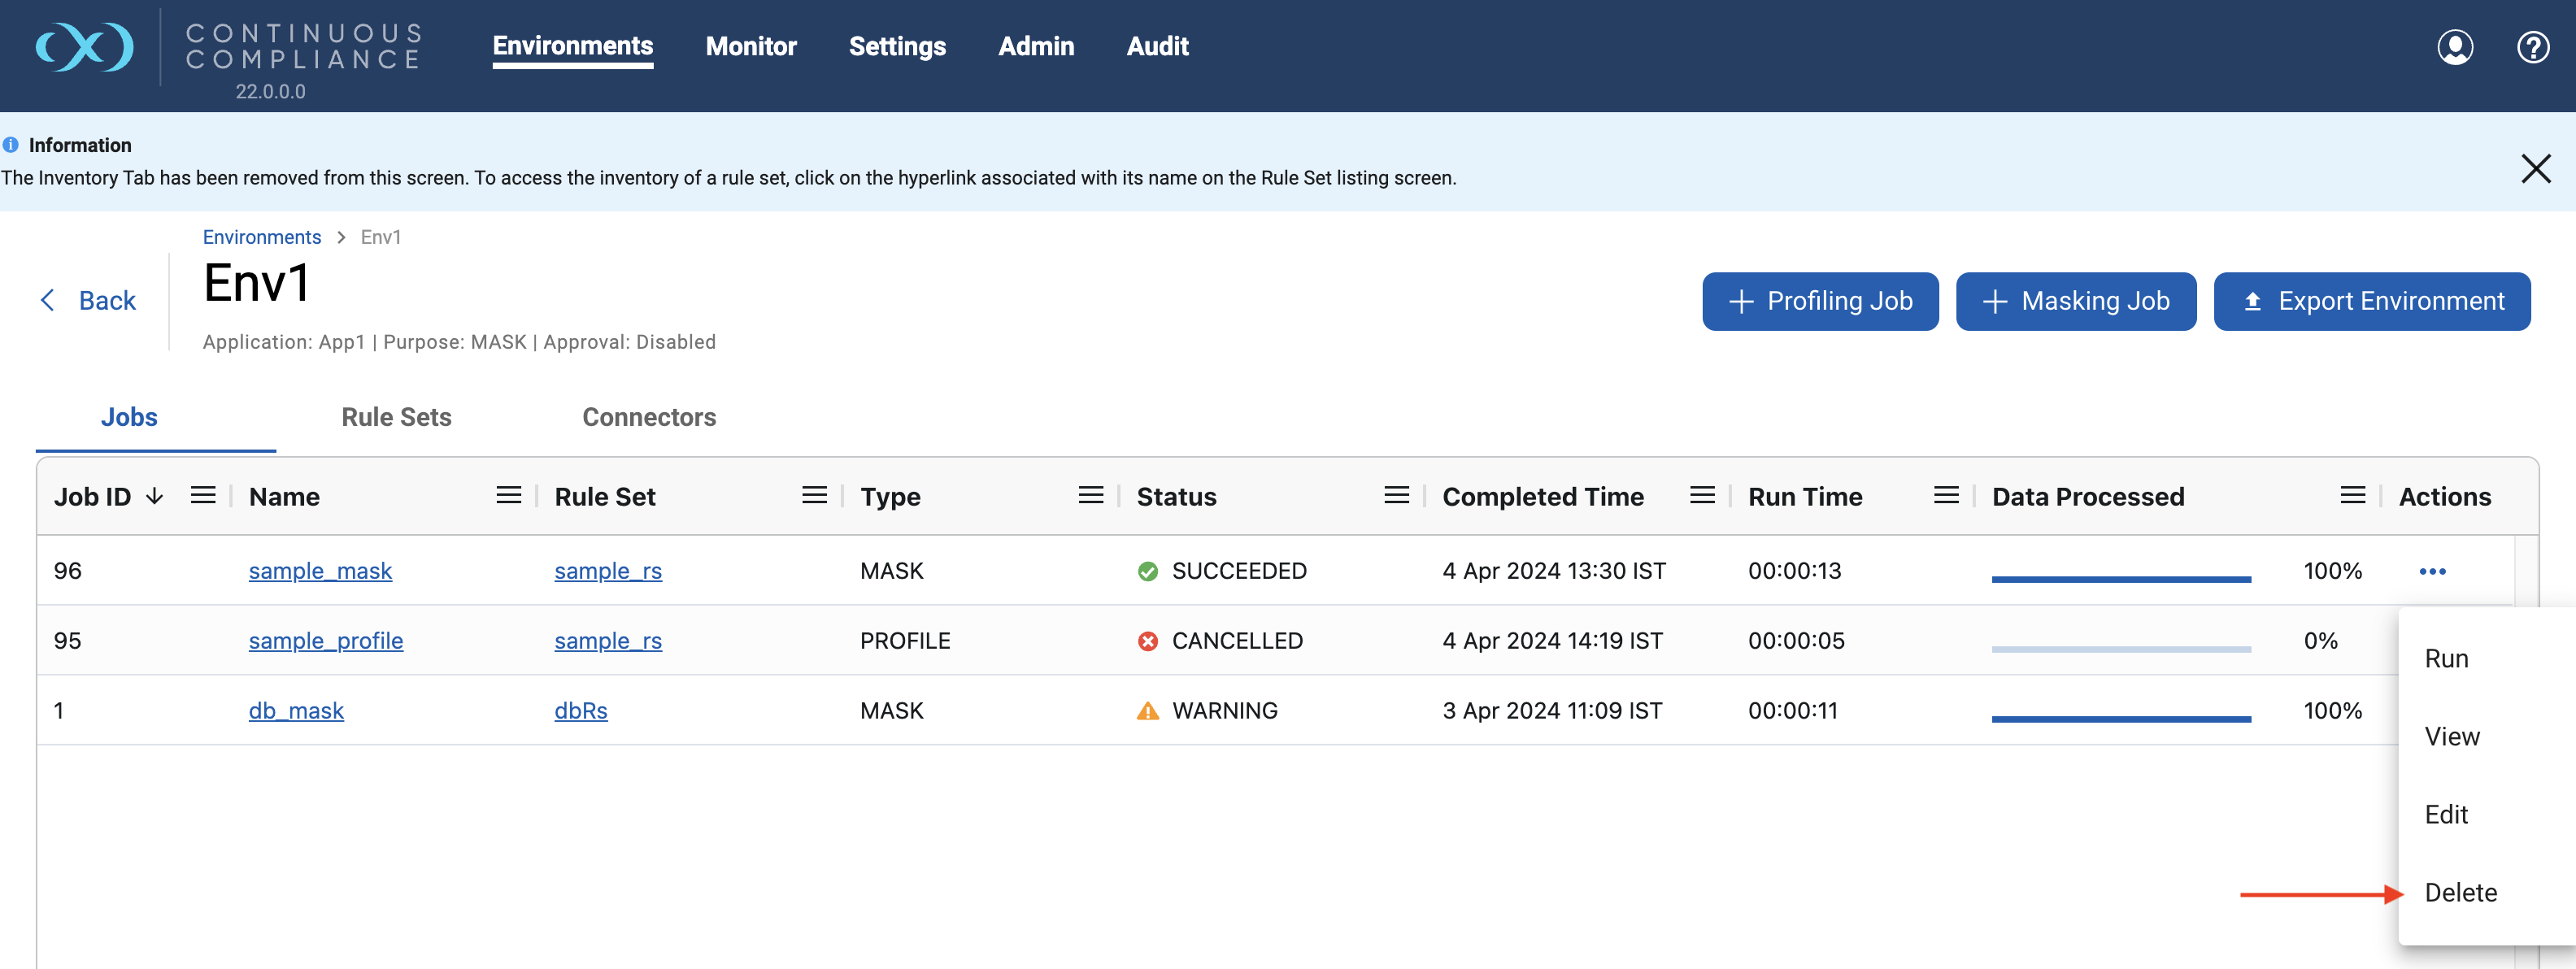This screenshot has width=2576, height=969.
Task: Open the Status column menu icon
Action: pyautogui.click(x=1396, y=495)
